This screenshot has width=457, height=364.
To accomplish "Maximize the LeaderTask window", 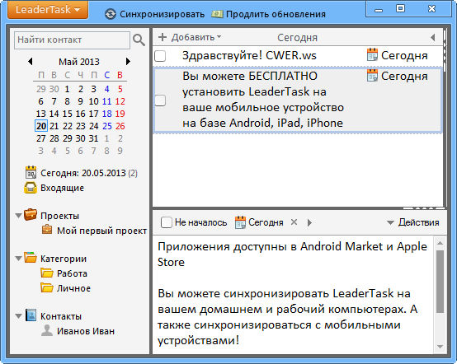I will (400, 8).
